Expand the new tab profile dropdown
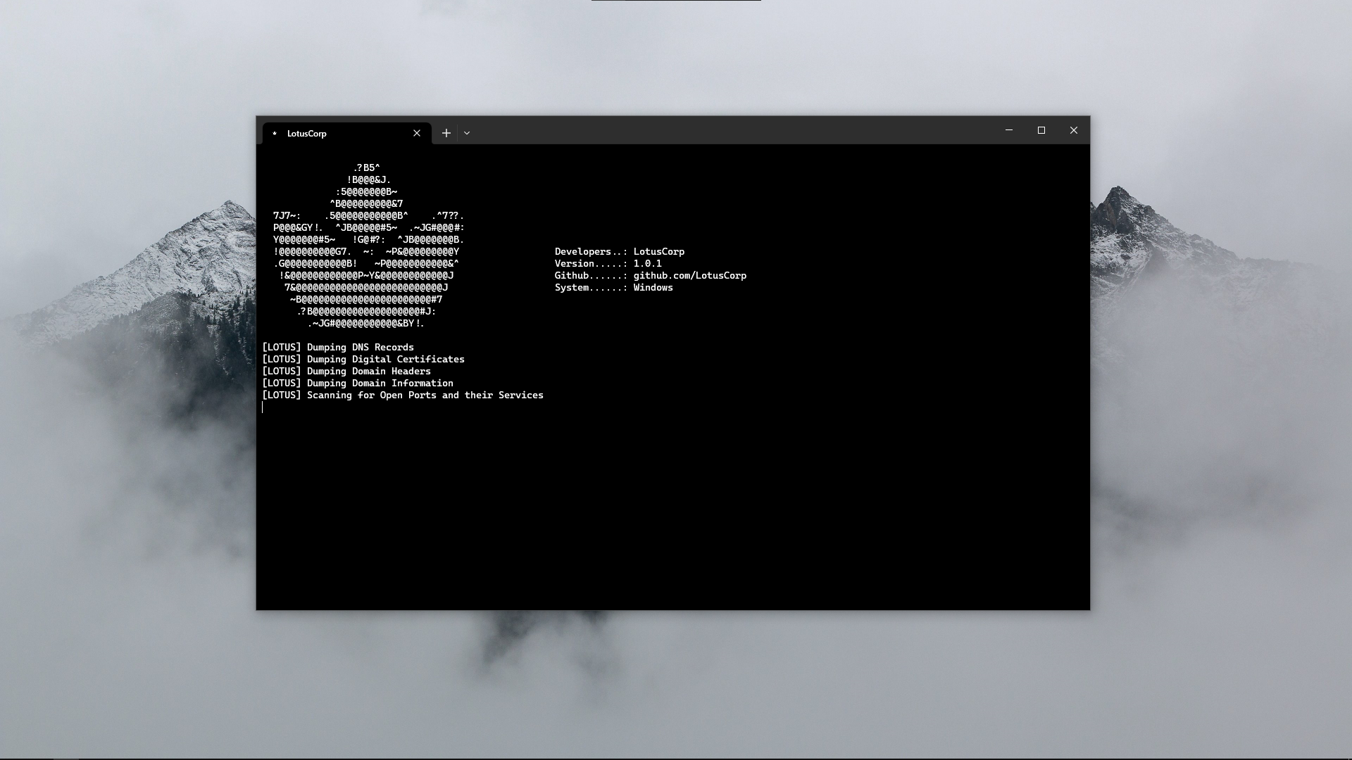Image resolution: width=1352 pixels, height=760 pixels. [x=467, y=133]
